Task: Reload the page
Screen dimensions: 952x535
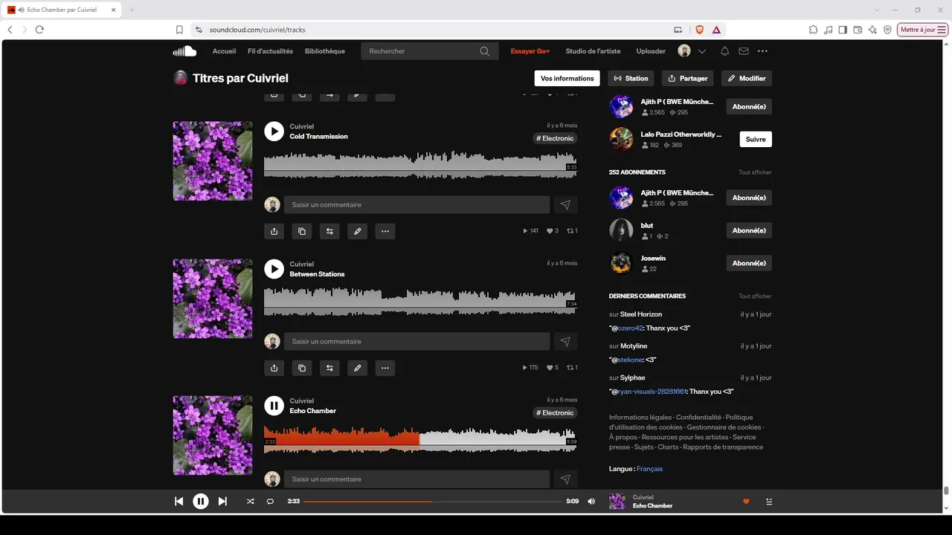Action: [x=39, y=30]
